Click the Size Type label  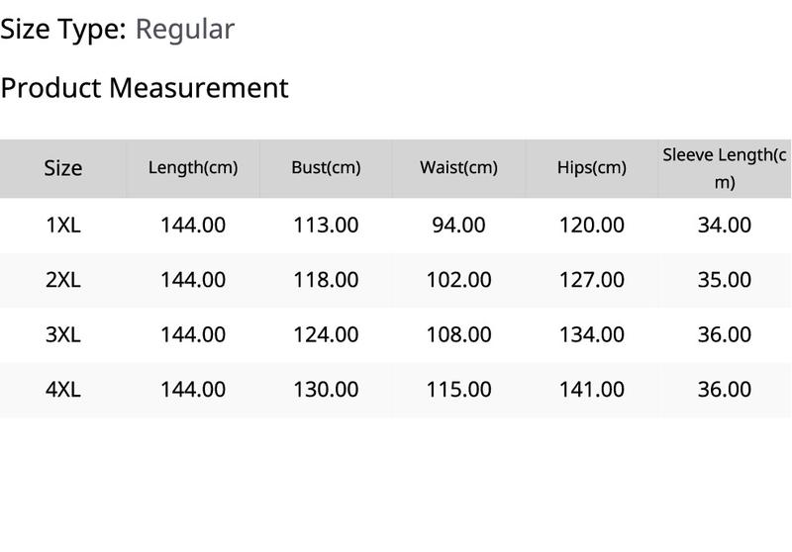coord(63,30)
